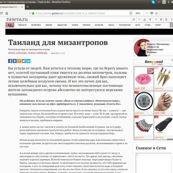173x173 pixels.
Task: Open a new tab with the plus button
Action: point(27,7)
